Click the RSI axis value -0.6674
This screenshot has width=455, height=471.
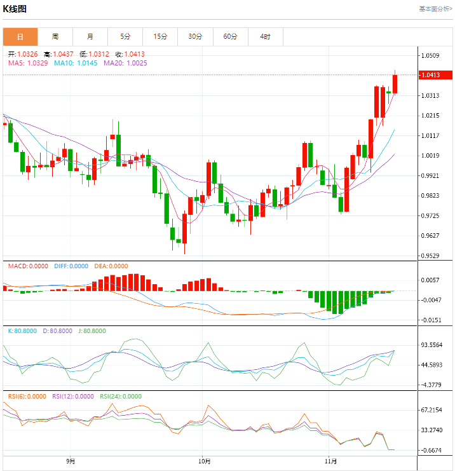[431, 450]
